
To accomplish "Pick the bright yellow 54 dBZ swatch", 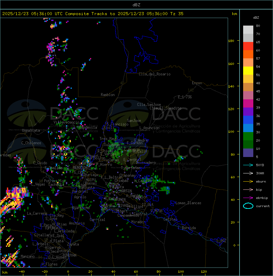I will [x=248, y=70].
